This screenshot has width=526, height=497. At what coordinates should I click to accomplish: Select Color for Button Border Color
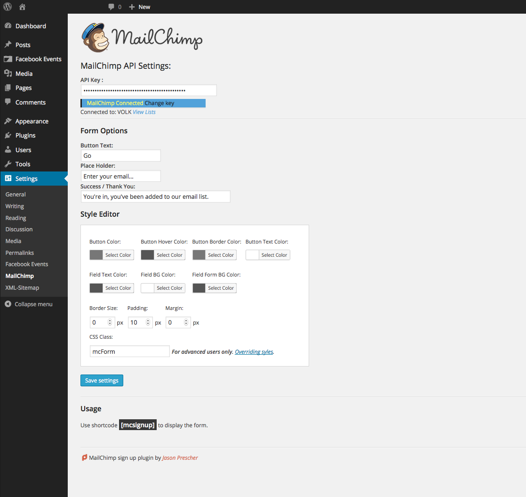221,255
